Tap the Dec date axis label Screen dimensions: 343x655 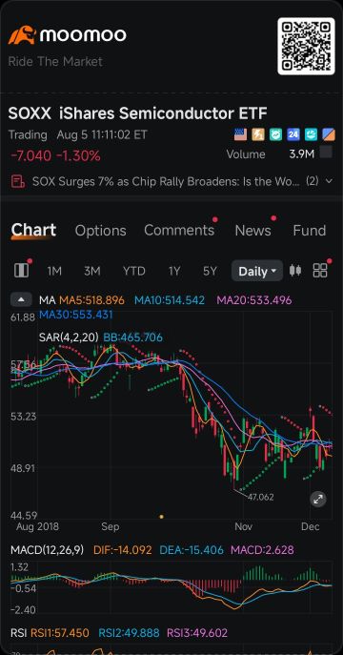coord(311,526)
